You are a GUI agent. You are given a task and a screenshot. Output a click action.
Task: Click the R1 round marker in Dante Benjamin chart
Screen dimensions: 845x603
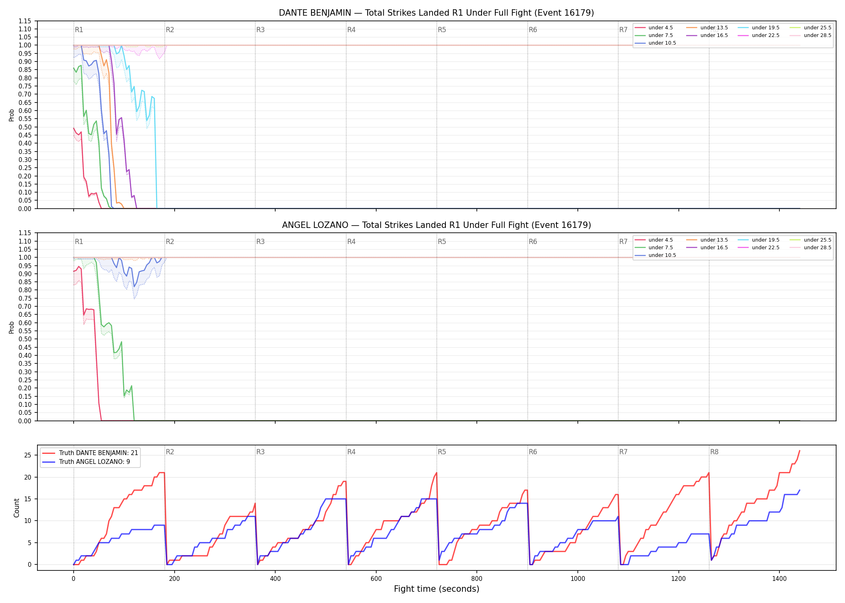pyautogui.click(x=79, y=30)
